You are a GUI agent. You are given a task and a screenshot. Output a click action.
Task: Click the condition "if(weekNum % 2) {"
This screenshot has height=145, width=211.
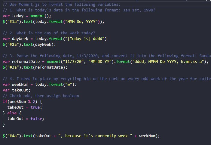[x=22, y=102]
